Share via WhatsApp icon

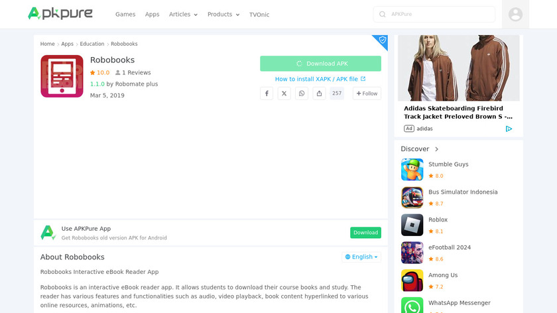(x=302, y=94)
